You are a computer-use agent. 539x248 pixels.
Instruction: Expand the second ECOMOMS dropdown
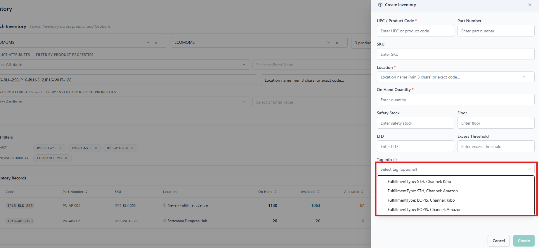coord(329,42)
